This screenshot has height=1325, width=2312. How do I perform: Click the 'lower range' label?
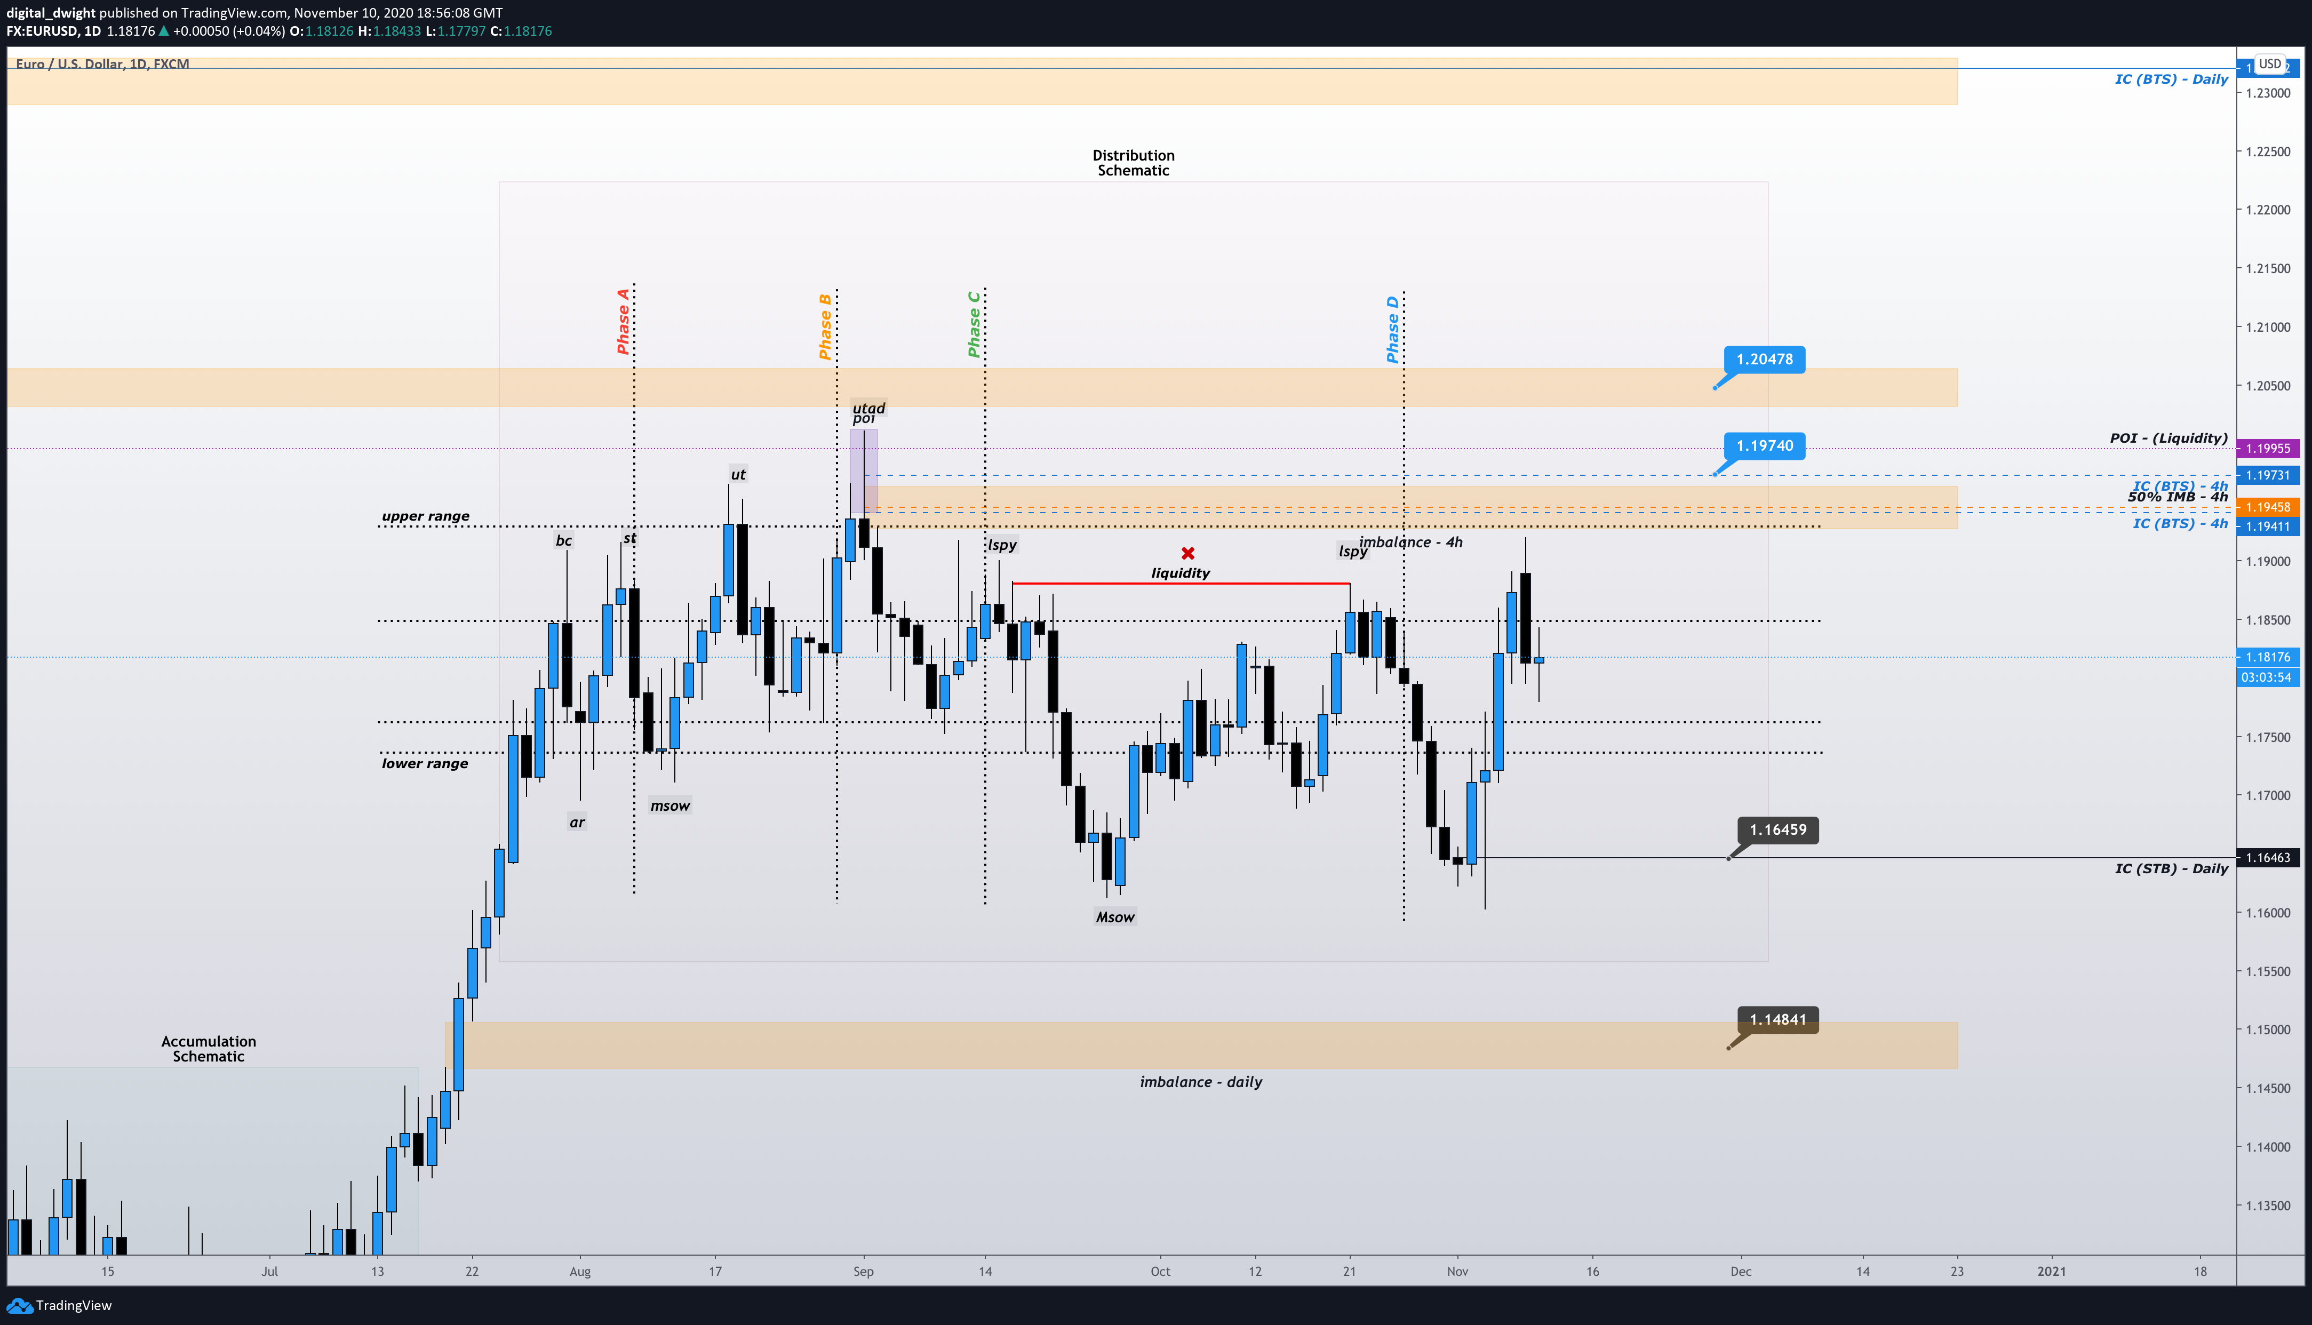pyautogui.click(x=425, y=763)
